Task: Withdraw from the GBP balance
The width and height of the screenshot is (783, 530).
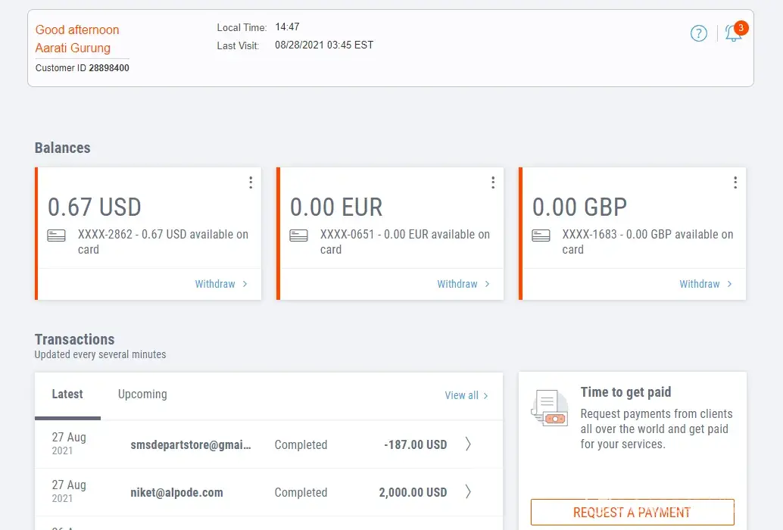Action: (705, 284)
